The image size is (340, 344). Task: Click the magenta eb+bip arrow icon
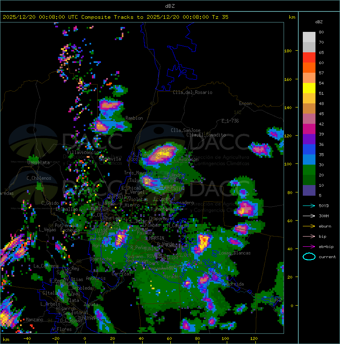309,246
